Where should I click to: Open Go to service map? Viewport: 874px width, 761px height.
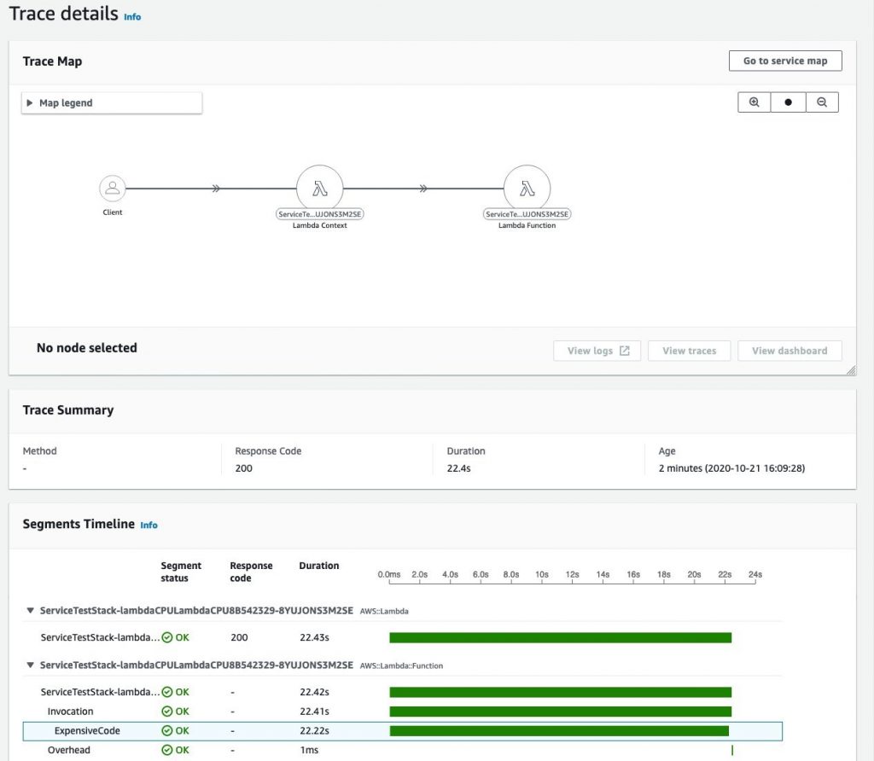(x=785, y=61)
